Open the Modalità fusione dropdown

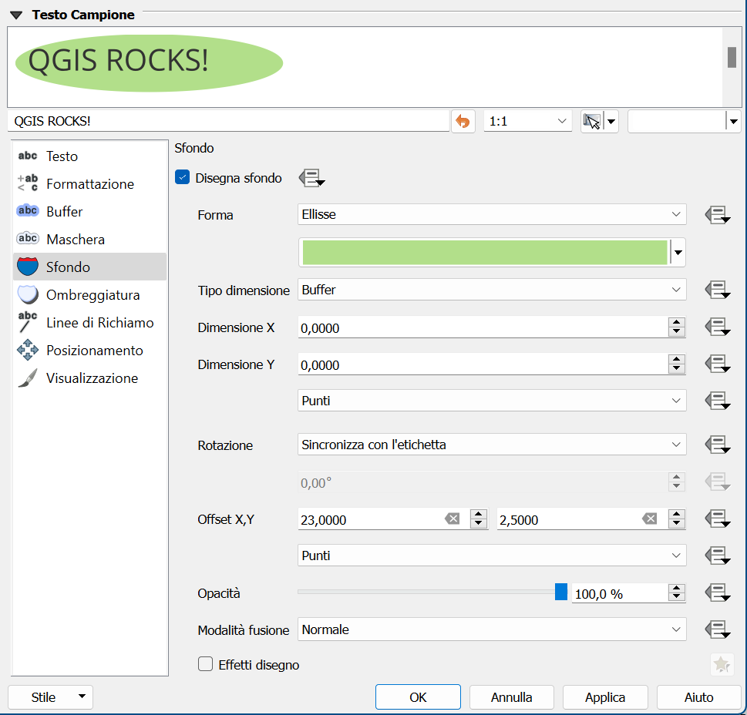point(492,629)
